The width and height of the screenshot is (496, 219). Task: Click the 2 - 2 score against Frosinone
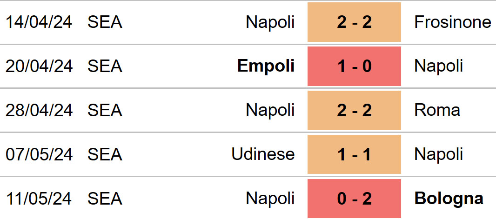click(x=354, y=22)
